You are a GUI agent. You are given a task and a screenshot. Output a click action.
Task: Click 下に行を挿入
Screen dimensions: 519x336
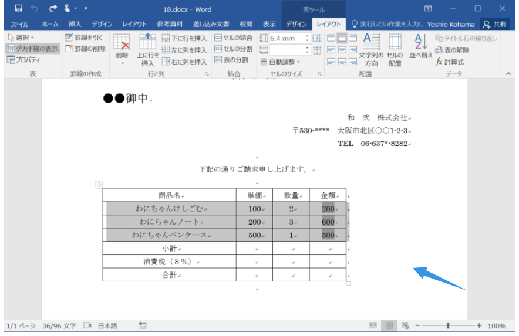coord(184,38)
